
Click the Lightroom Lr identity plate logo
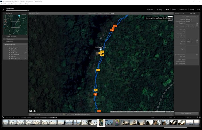[3, 9]
